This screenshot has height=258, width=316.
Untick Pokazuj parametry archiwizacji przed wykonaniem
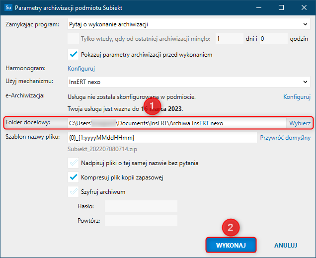tap(73, 54)
